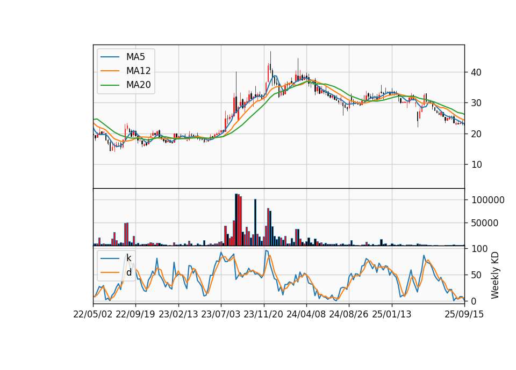This screenshot has width=516, height=370.
Task: Click the date label 25/09/15
Action: pos(464,314)
